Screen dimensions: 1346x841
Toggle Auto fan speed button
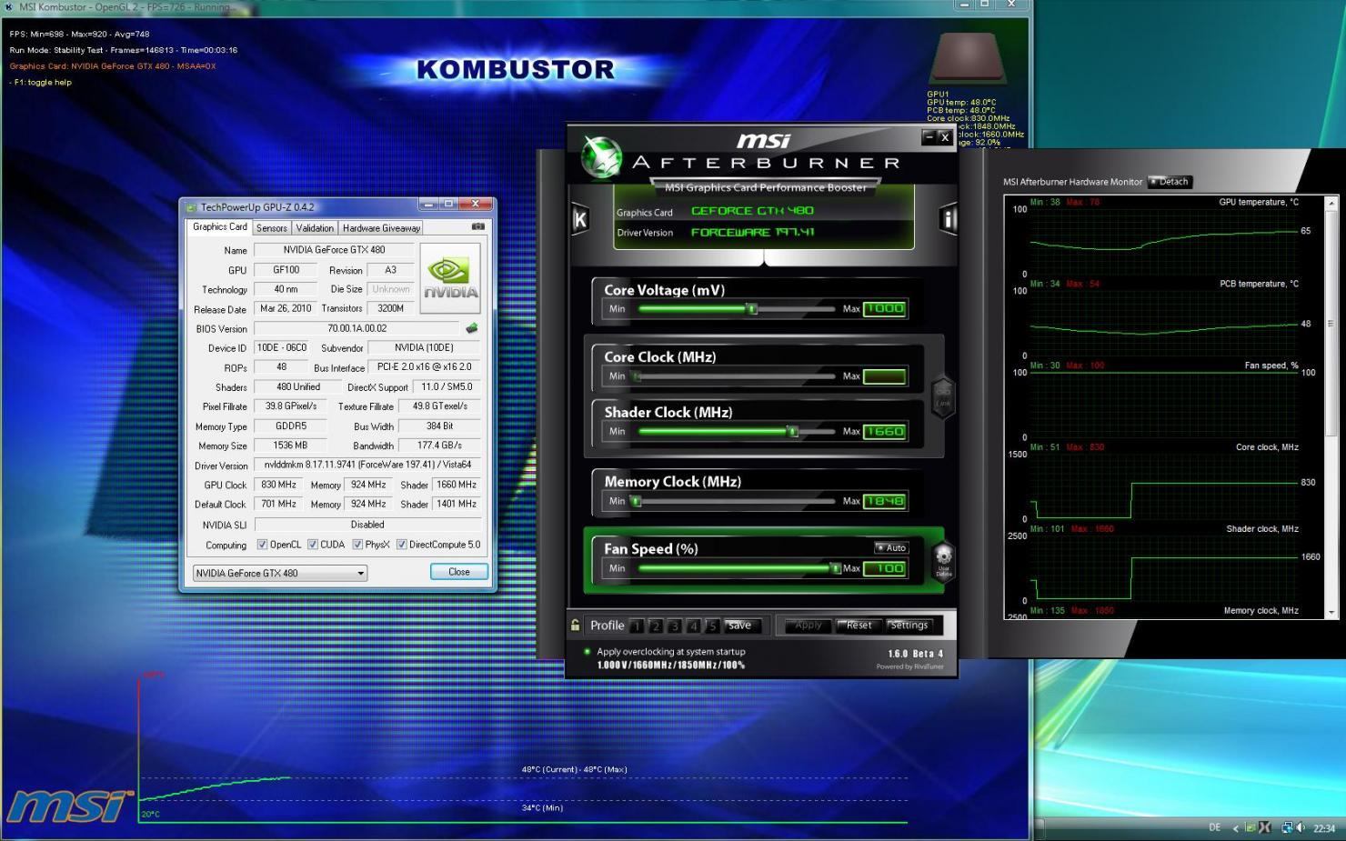(891, 547)
